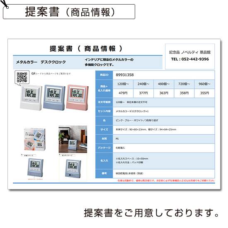Click the 名入れスペース:10×50mm line

132,159
